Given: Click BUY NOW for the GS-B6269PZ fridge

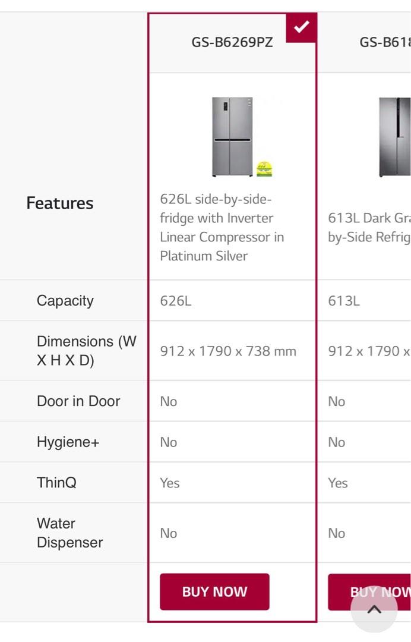Looking at the screenshot, I should point(214,591).
